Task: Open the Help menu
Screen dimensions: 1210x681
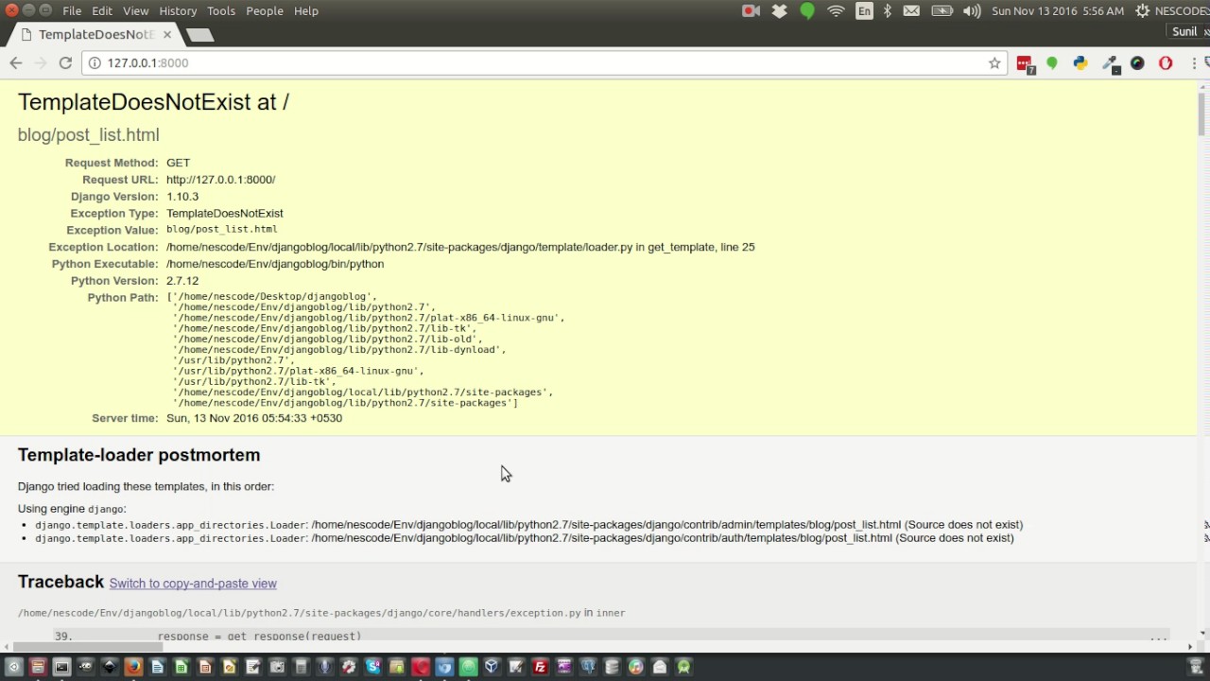Action: tap(306, 10)
